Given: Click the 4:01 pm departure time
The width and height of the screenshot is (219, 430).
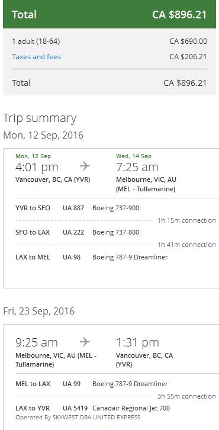Looking at the screenshot, I should coord(37,167).
